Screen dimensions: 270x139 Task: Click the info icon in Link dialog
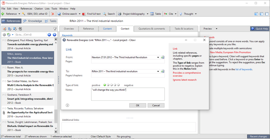68,105
